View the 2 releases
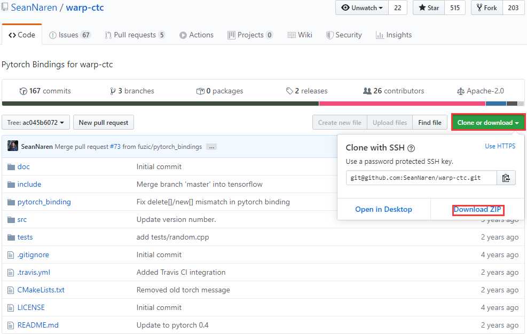This screenshot has height=334, width=527. click(306, 91)
